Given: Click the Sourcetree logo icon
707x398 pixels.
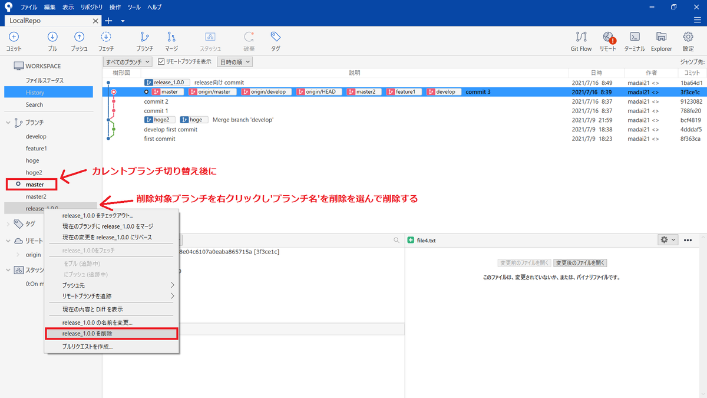Looking at the screenshot, I should [9, 7].
